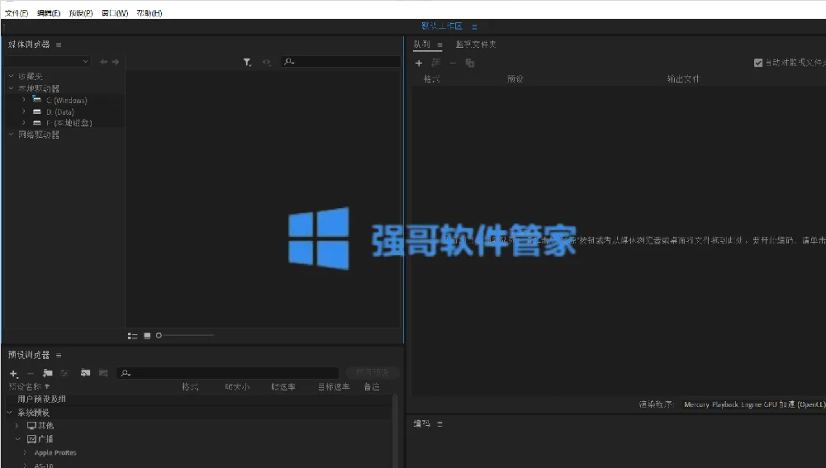Click the Preset Browser vertical scrollbar
Screen dimensions: 826x468
pyautogui.click(x=395, y=431)
